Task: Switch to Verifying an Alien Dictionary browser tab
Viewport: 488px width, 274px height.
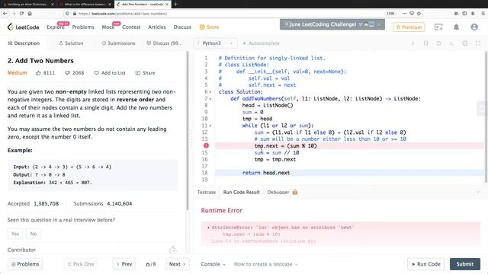Action: click(28, 5)
